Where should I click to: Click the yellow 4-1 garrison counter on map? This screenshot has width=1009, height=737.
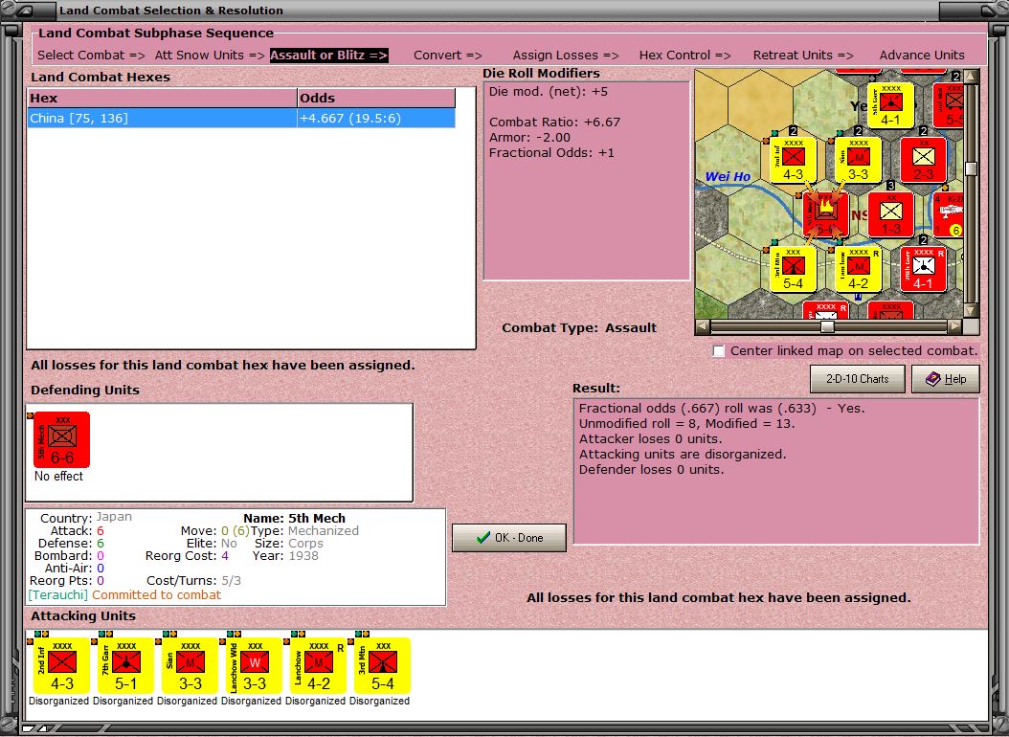890,105
